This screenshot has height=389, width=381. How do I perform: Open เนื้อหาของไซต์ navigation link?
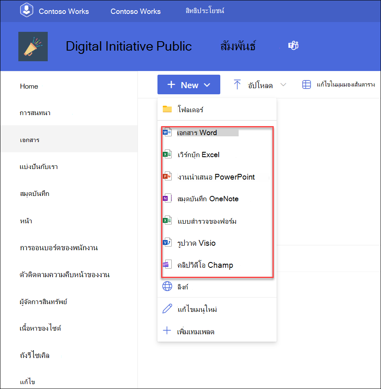(40, 328)
